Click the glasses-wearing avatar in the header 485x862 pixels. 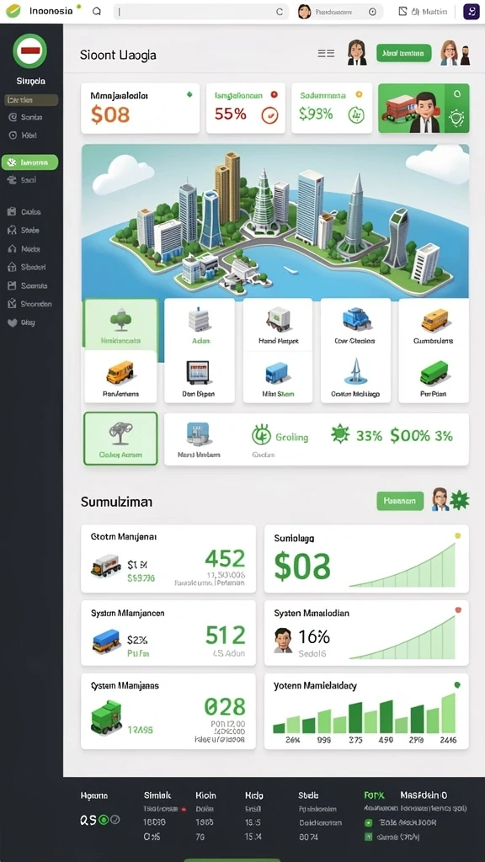450,53
